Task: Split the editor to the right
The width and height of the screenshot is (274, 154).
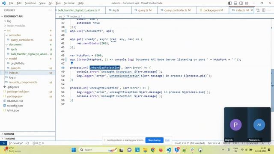Action: point(264,10)
